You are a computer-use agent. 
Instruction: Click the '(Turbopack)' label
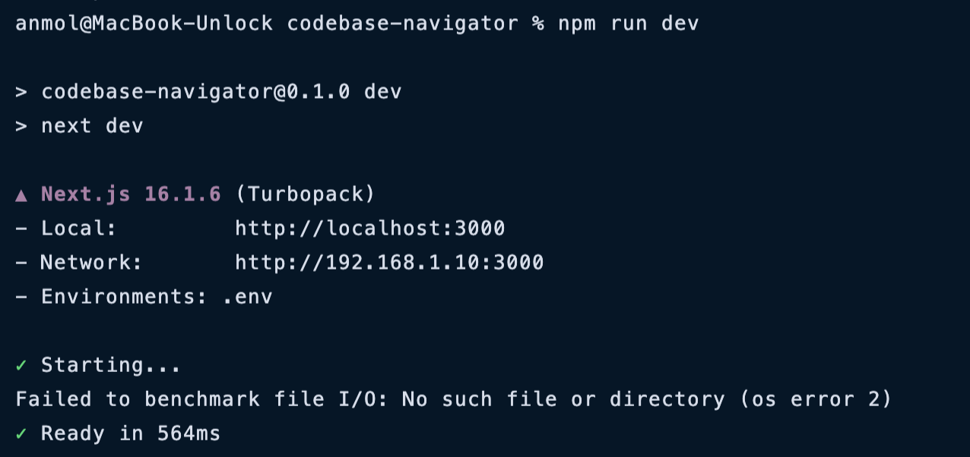305,194
